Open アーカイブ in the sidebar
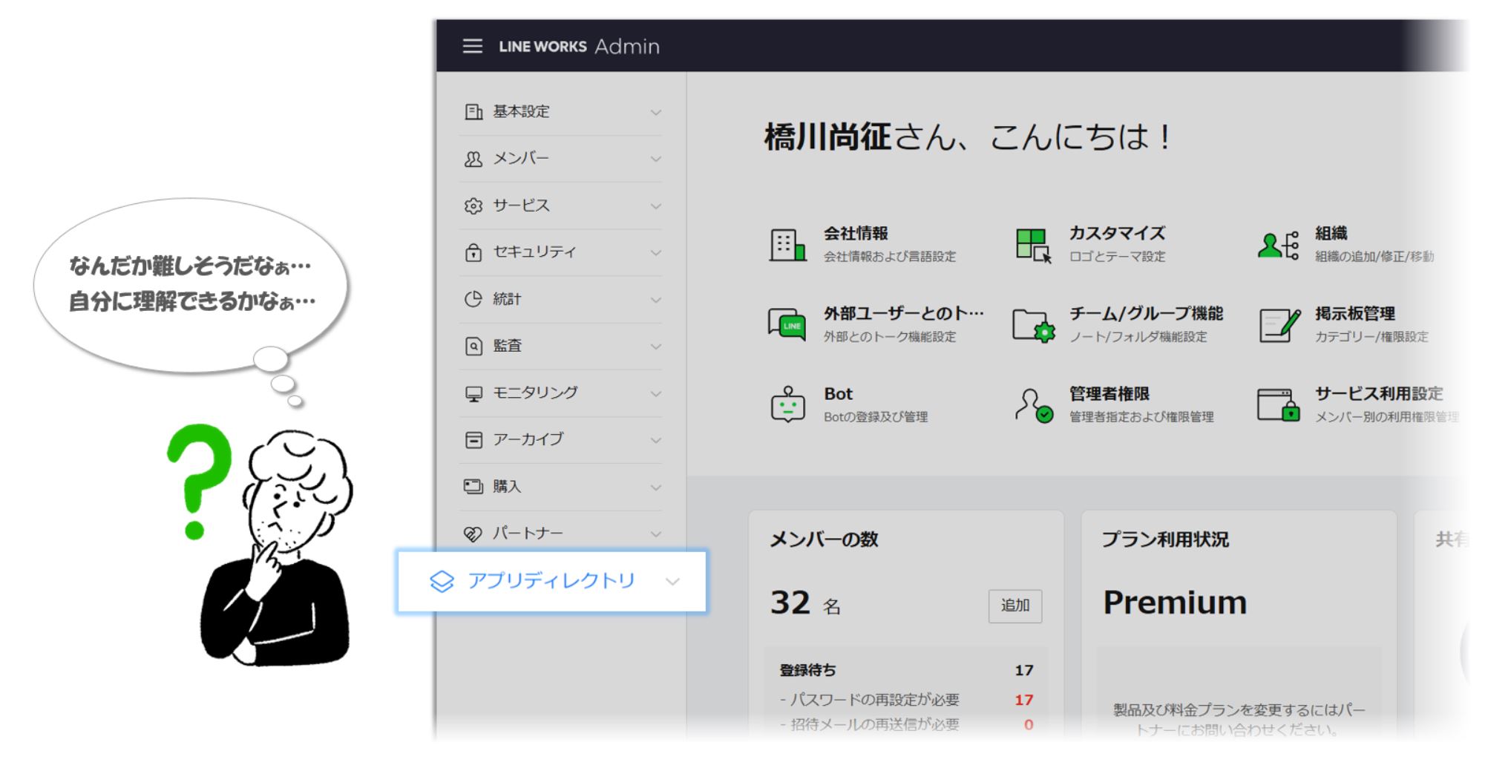Screen dimensions: 1511x771 pos(528,439)
